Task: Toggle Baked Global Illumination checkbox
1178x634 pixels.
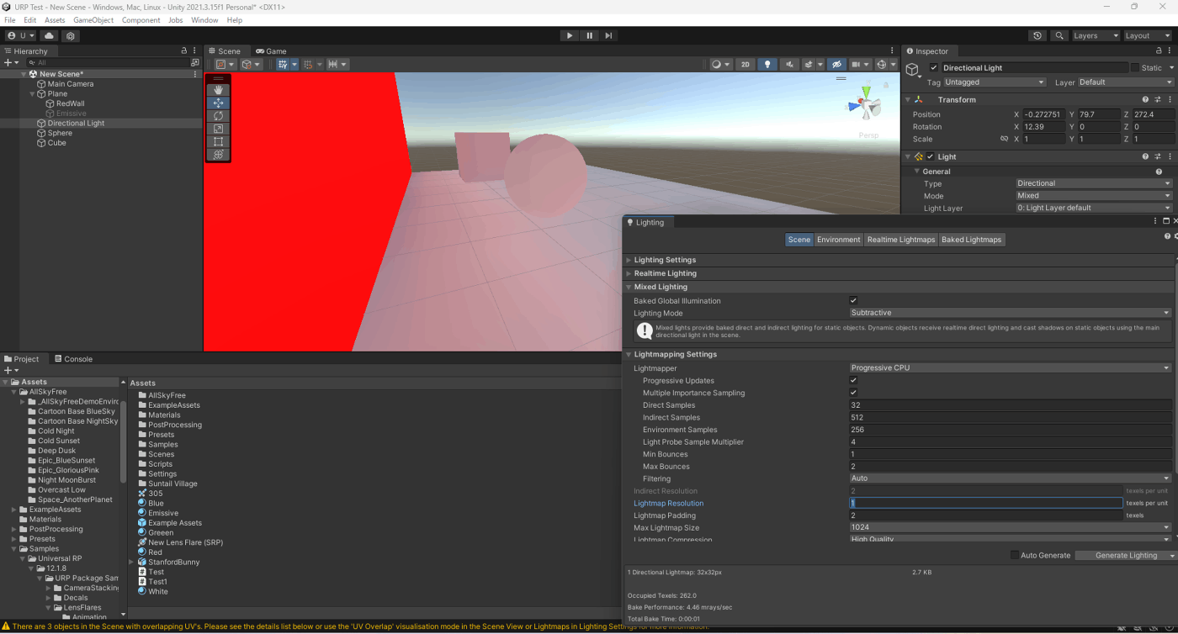Action: pyautogui.click(x=853, y=300)
